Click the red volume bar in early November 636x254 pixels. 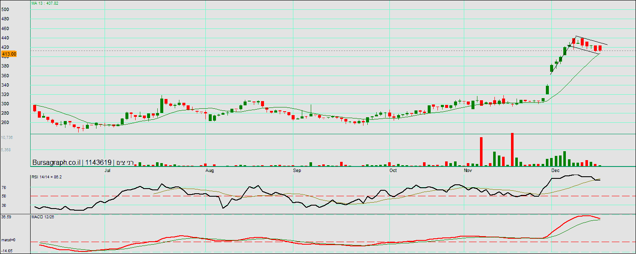tap(481, 152)
